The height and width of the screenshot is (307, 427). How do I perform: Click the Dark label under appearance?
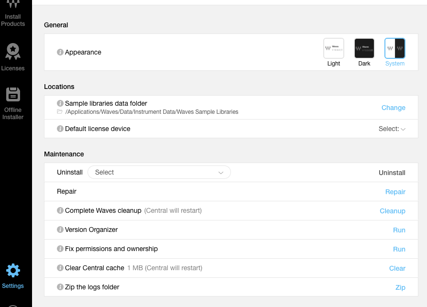pyautogui.click(x=364, y=64)
